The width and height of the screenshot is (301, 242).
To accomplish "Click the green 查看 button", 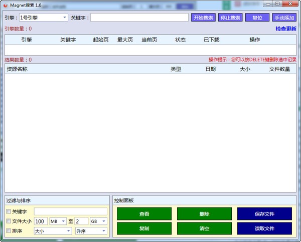I will tap(144, 214).
